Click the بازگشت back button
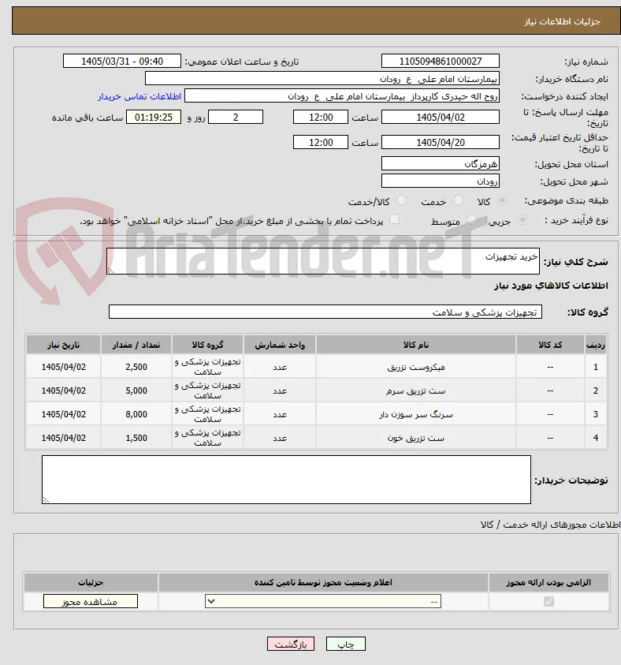Viewport: 621px width, 665px height. coord(291,644)
